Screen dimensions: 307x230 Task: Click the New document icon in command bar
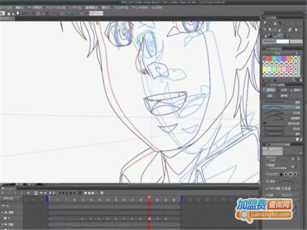tap(9, 13)
